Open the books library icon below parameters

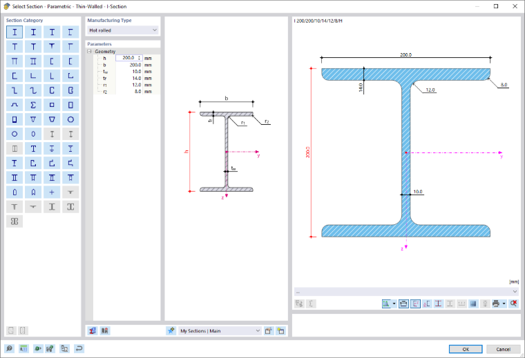[x=105, y=331]
